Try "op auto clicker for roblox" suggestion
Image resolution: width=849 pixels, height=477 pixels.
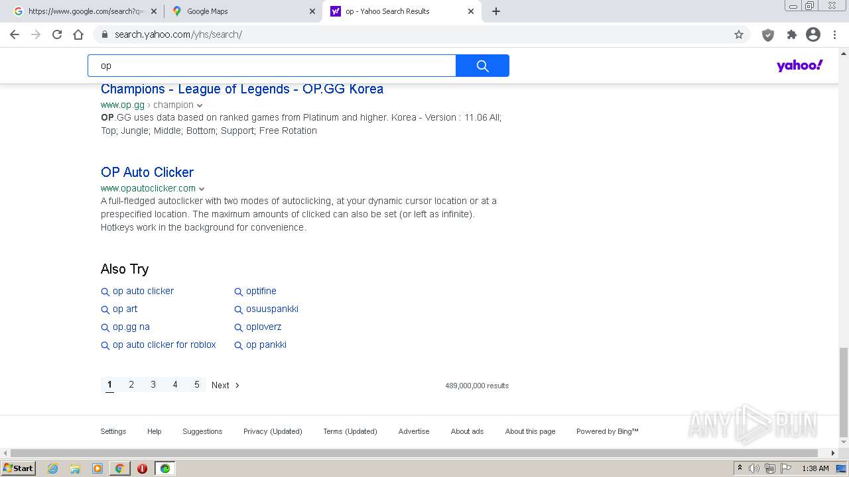coord(164,344)
